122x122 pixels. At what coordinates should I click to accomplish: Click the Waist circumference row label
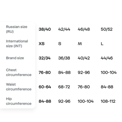pyautogui.click(x=19, y=87)
